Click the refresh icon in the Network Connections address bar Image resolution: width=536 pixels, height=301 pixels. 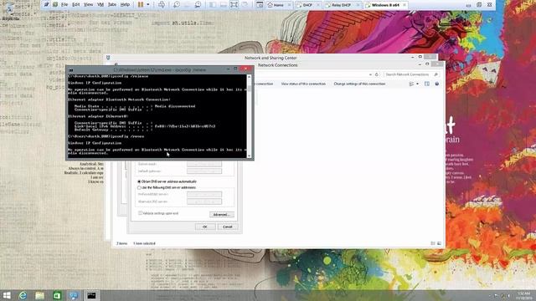click(377, 74)
